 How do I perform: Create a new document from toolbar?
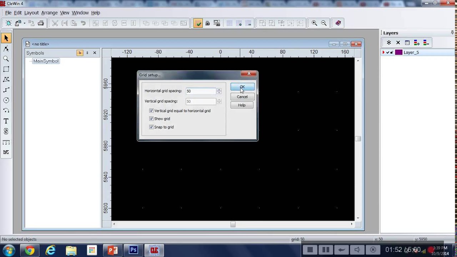pyautogui.click(x=9, y=23)
